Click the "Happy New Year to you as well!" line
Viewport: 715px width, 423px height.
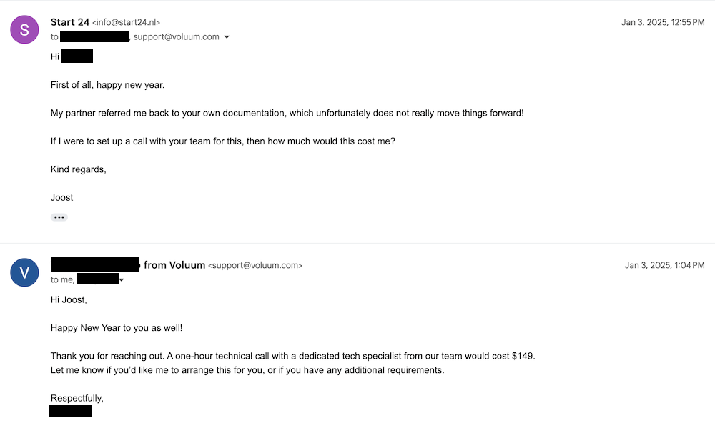pos(117,328)
